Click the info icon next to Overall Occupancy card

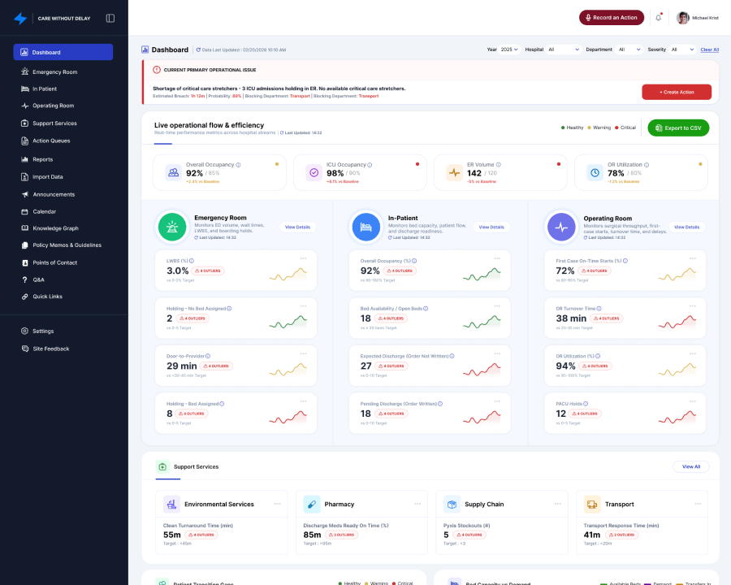click(x=238, y=165)
